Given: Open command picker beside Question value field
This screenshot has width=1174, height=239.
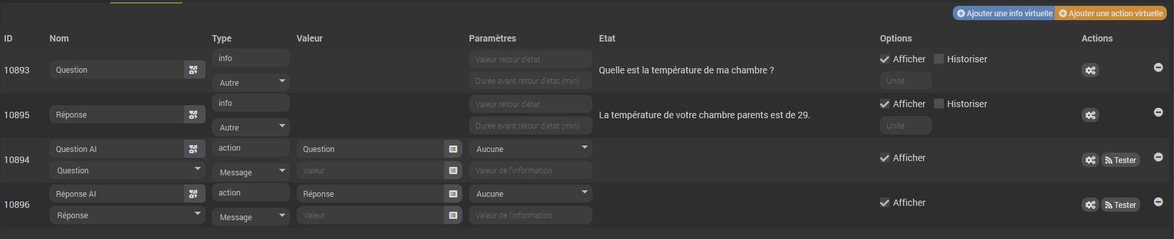Looking at the screenshot, I should [x=453, y=149].
